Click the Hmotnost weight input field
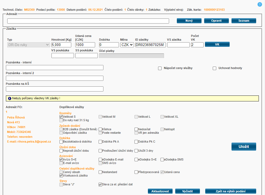This screenshot has width=265, height=195. tap(61, 45)
